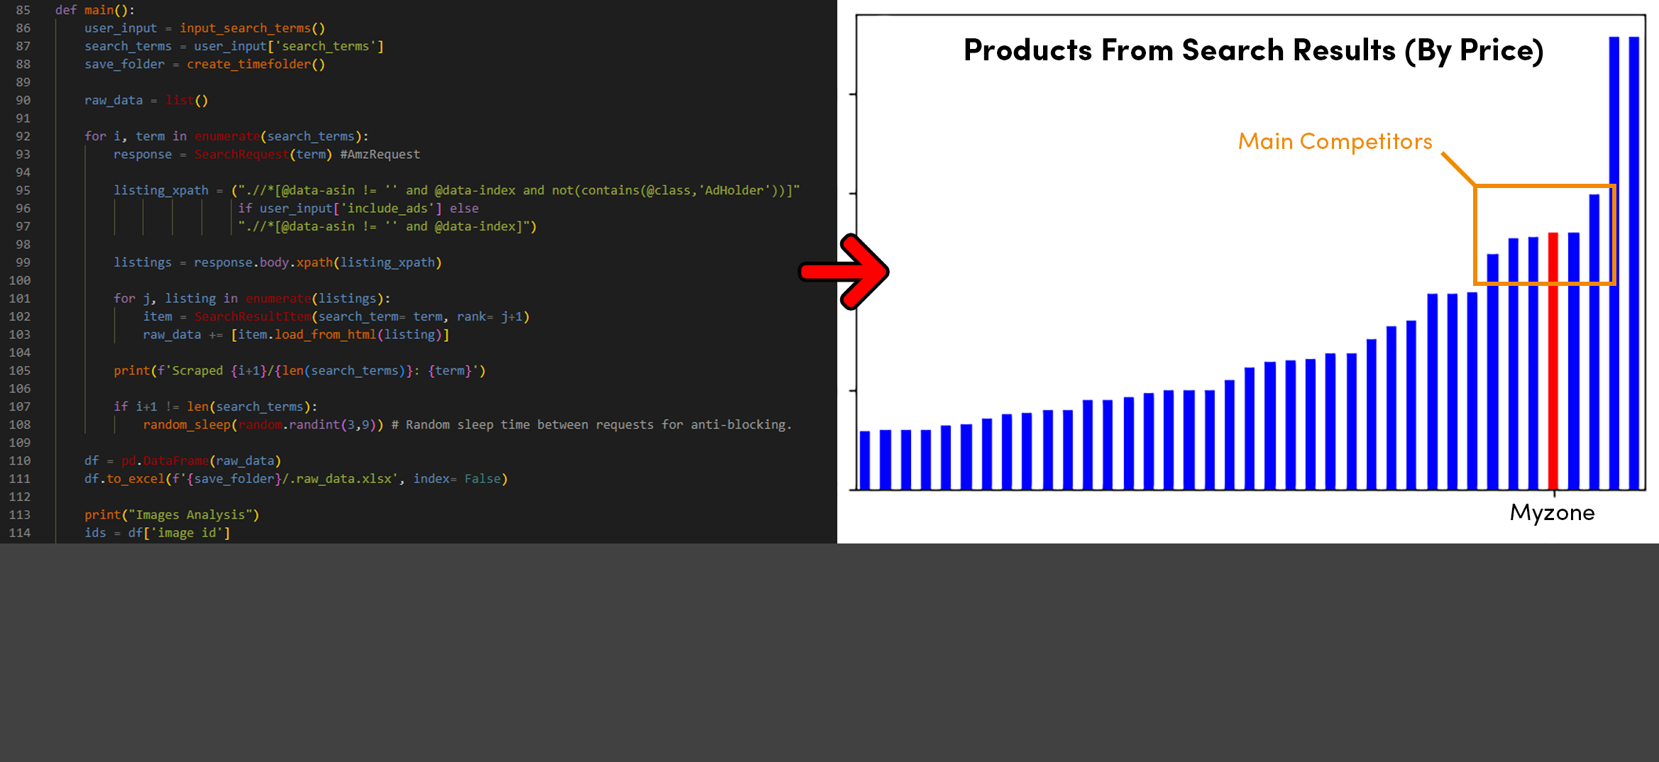Screen dimensions: 1659x762
Task: Select line number 85 in the gutter
Action: click(23, 10)
